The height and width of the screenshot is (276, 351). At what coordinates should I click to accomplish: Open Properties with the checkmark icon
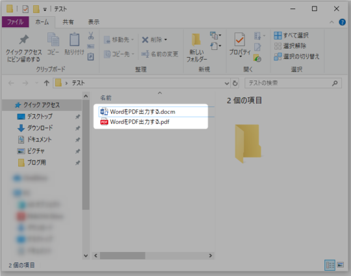(239, 40)
